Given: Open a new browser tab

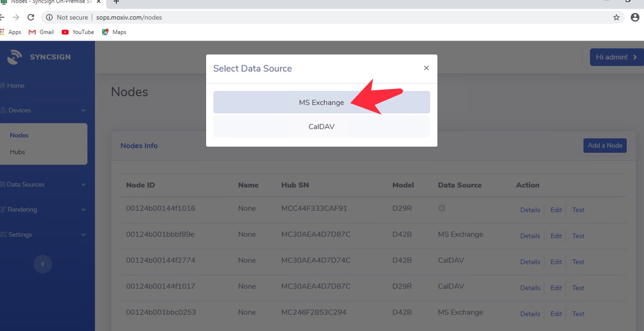Looking at the screenshot, I should point(116,2).
